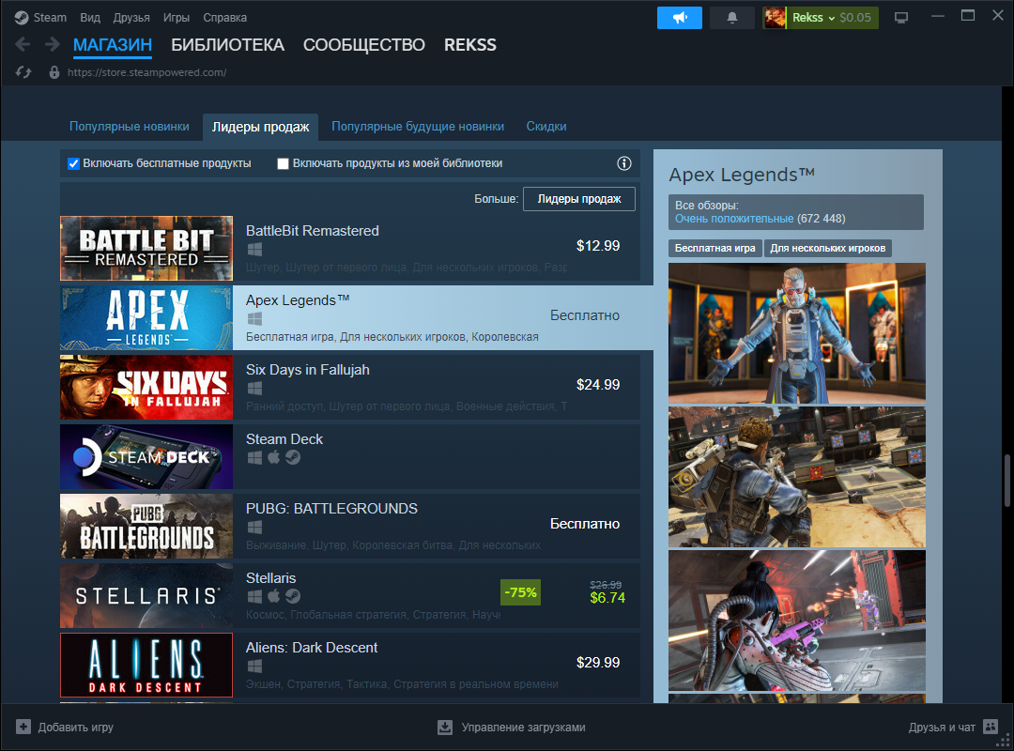
Task: Click the page refresh icon below navigation
Action: pyautogui.click(x=21, y=72)
